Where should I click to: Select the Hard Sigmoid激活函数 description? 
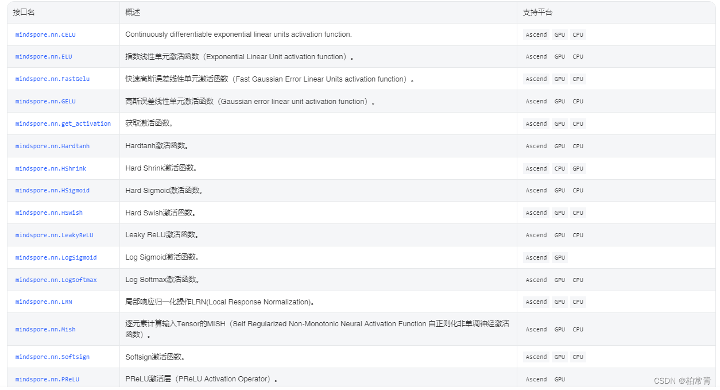pos(164,190)
